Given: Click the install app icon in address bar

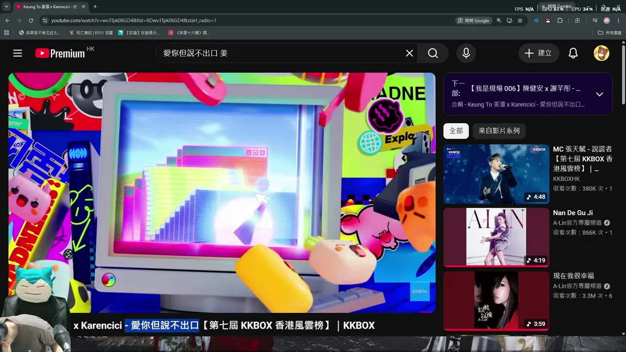Looking at the screenshot, I should click(x=510, y=21).
